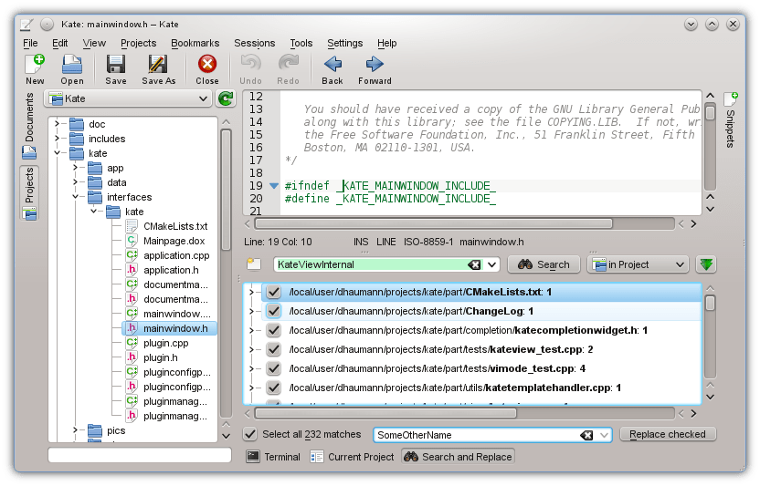Toggle the fold marker on line 19
This screenshot has width=760, height=486.
(274, 186)
